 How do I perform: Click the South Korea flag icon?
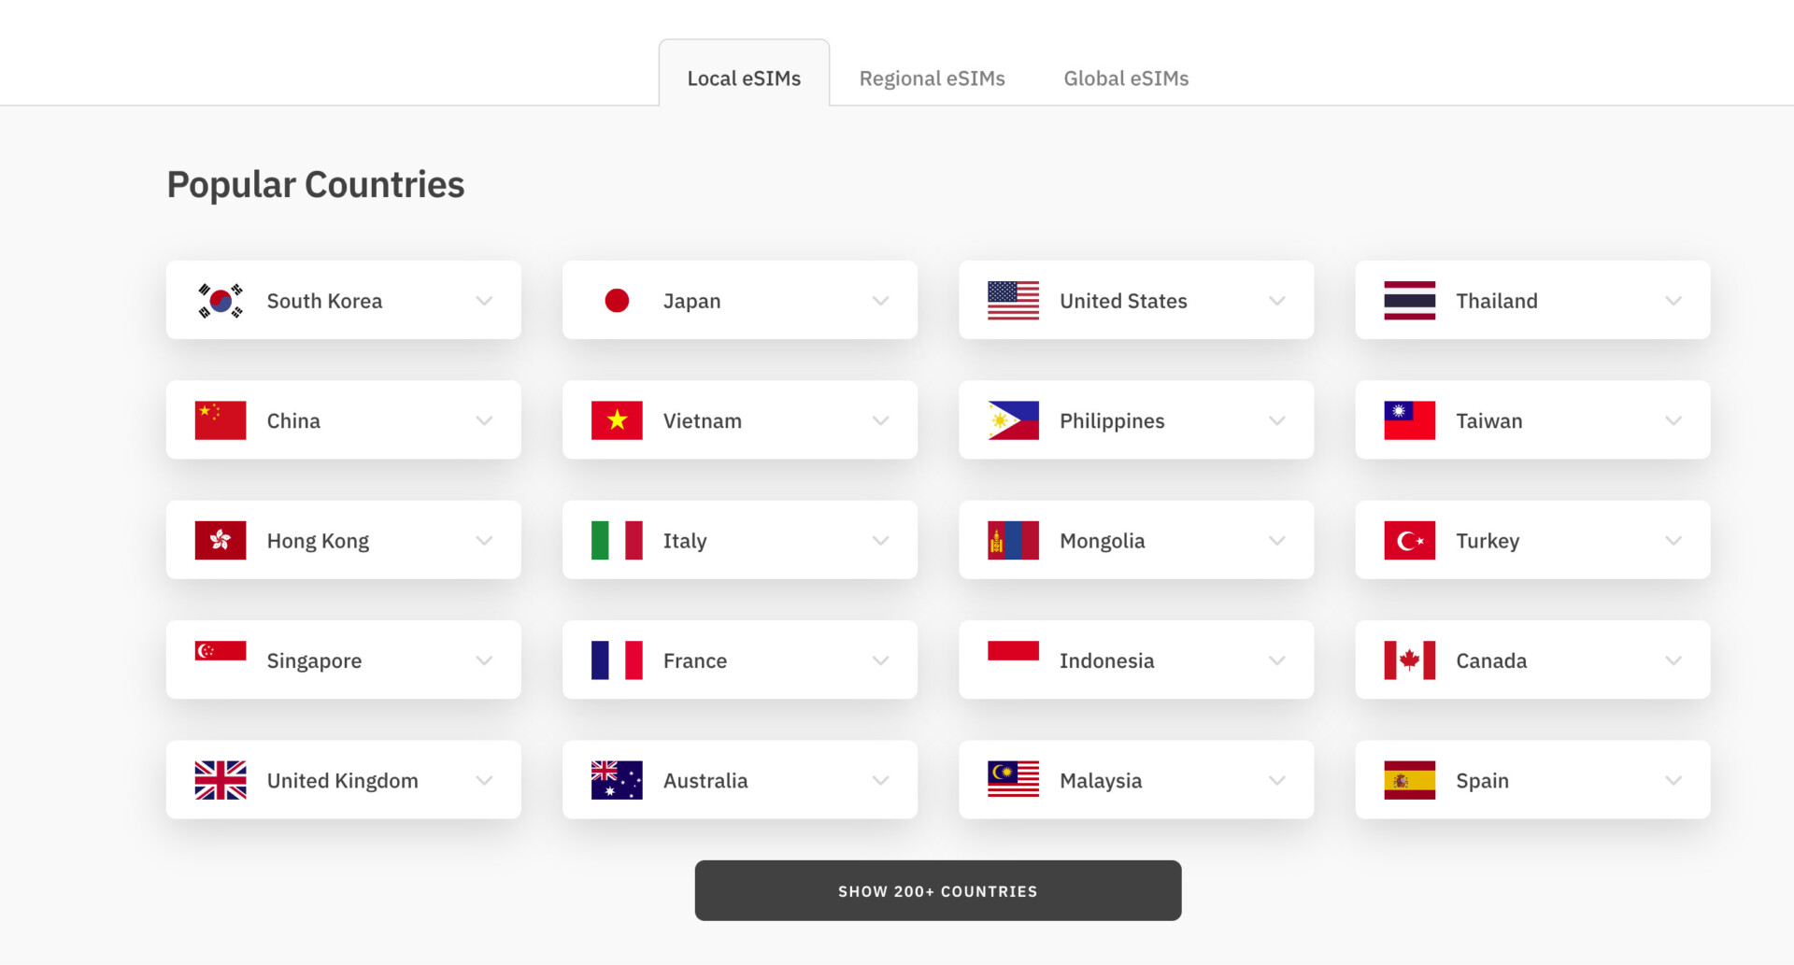pos(221,301)
